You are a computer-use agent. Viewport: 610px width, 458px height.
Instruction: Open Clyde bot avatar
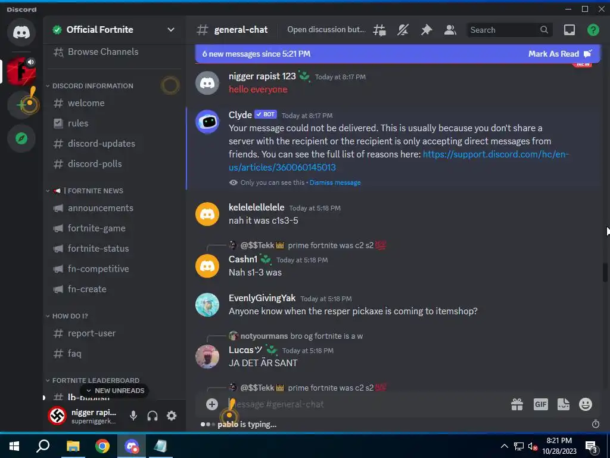click(207, 122)
